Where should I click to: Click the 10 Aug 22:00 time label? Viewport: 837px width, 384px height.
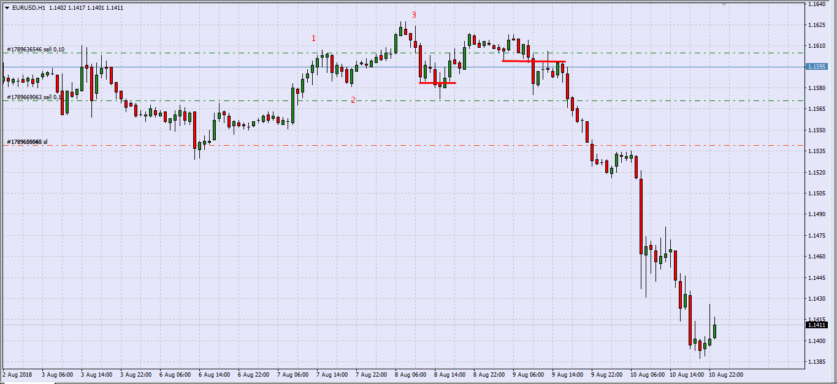click(726, 374)
